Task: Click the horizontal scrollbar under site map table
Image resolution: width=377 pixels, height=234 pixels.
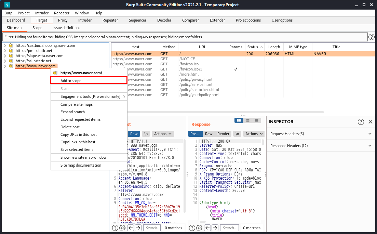Action: [226, 112]
